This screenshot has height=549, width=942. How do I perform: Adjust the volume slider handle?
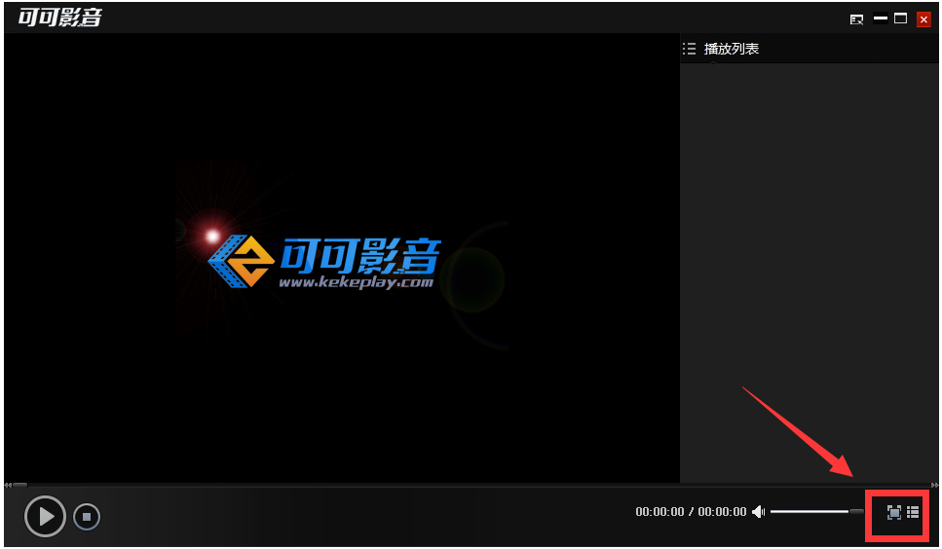coord(856,512)
